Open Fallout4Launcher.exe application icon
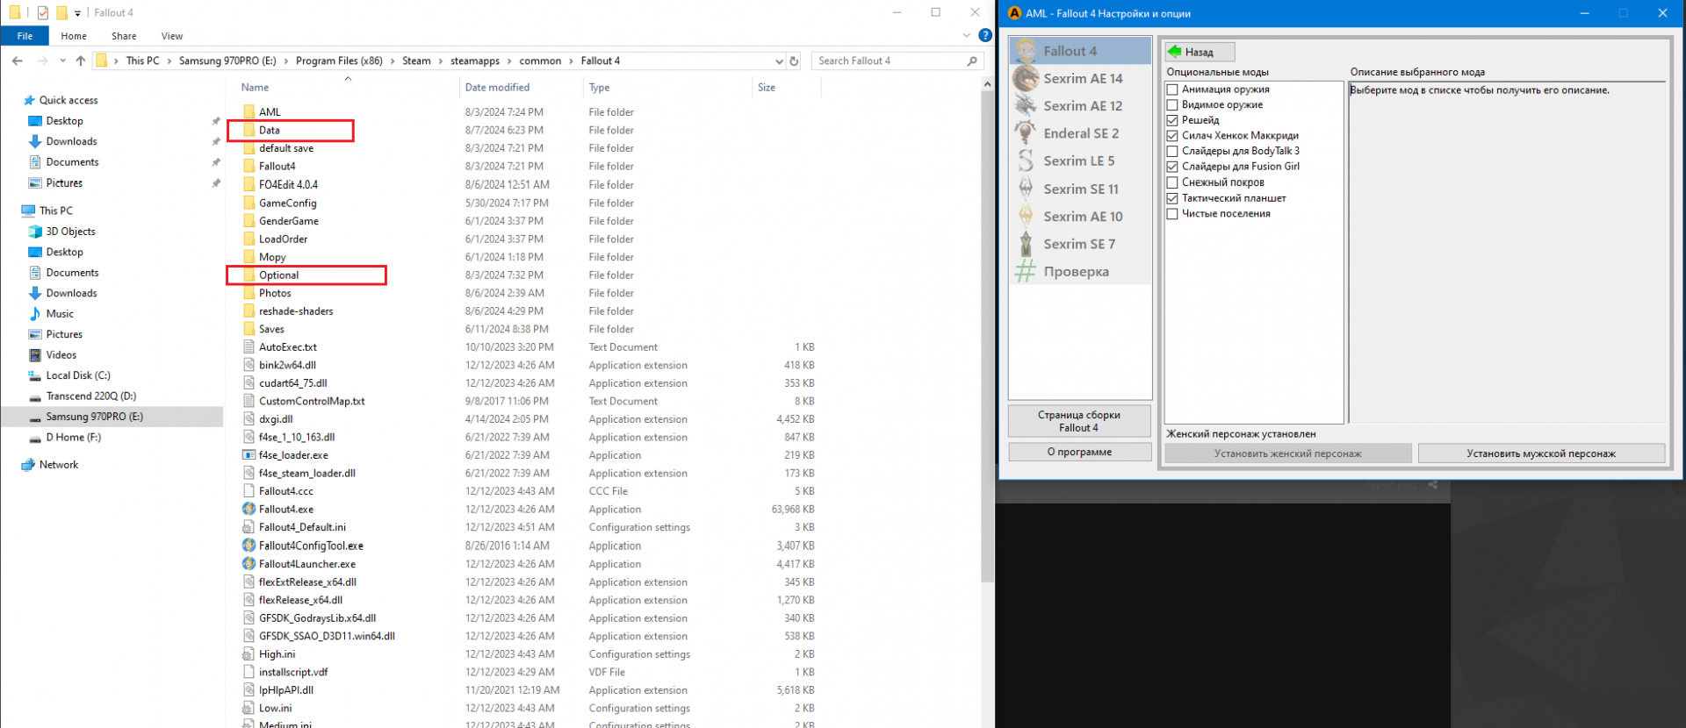1686x728 pixels. coord(249,564)
